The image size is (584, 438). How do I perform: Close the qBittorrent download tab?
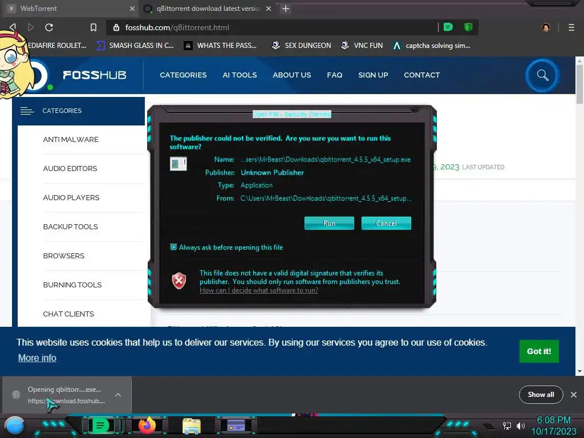pyautogui.click(x=269, y=9)
